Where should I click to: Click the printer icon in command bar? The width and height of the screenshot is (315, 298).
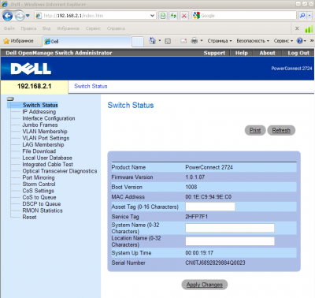pyautogui.click(x=195, y=41)
